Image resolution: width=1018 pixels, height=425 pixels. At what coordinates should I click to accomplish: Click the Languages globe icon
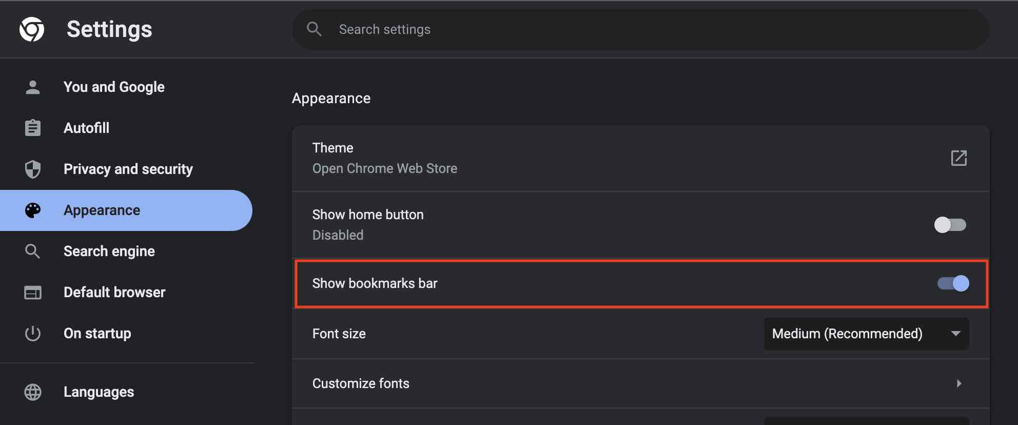(33, 392)
